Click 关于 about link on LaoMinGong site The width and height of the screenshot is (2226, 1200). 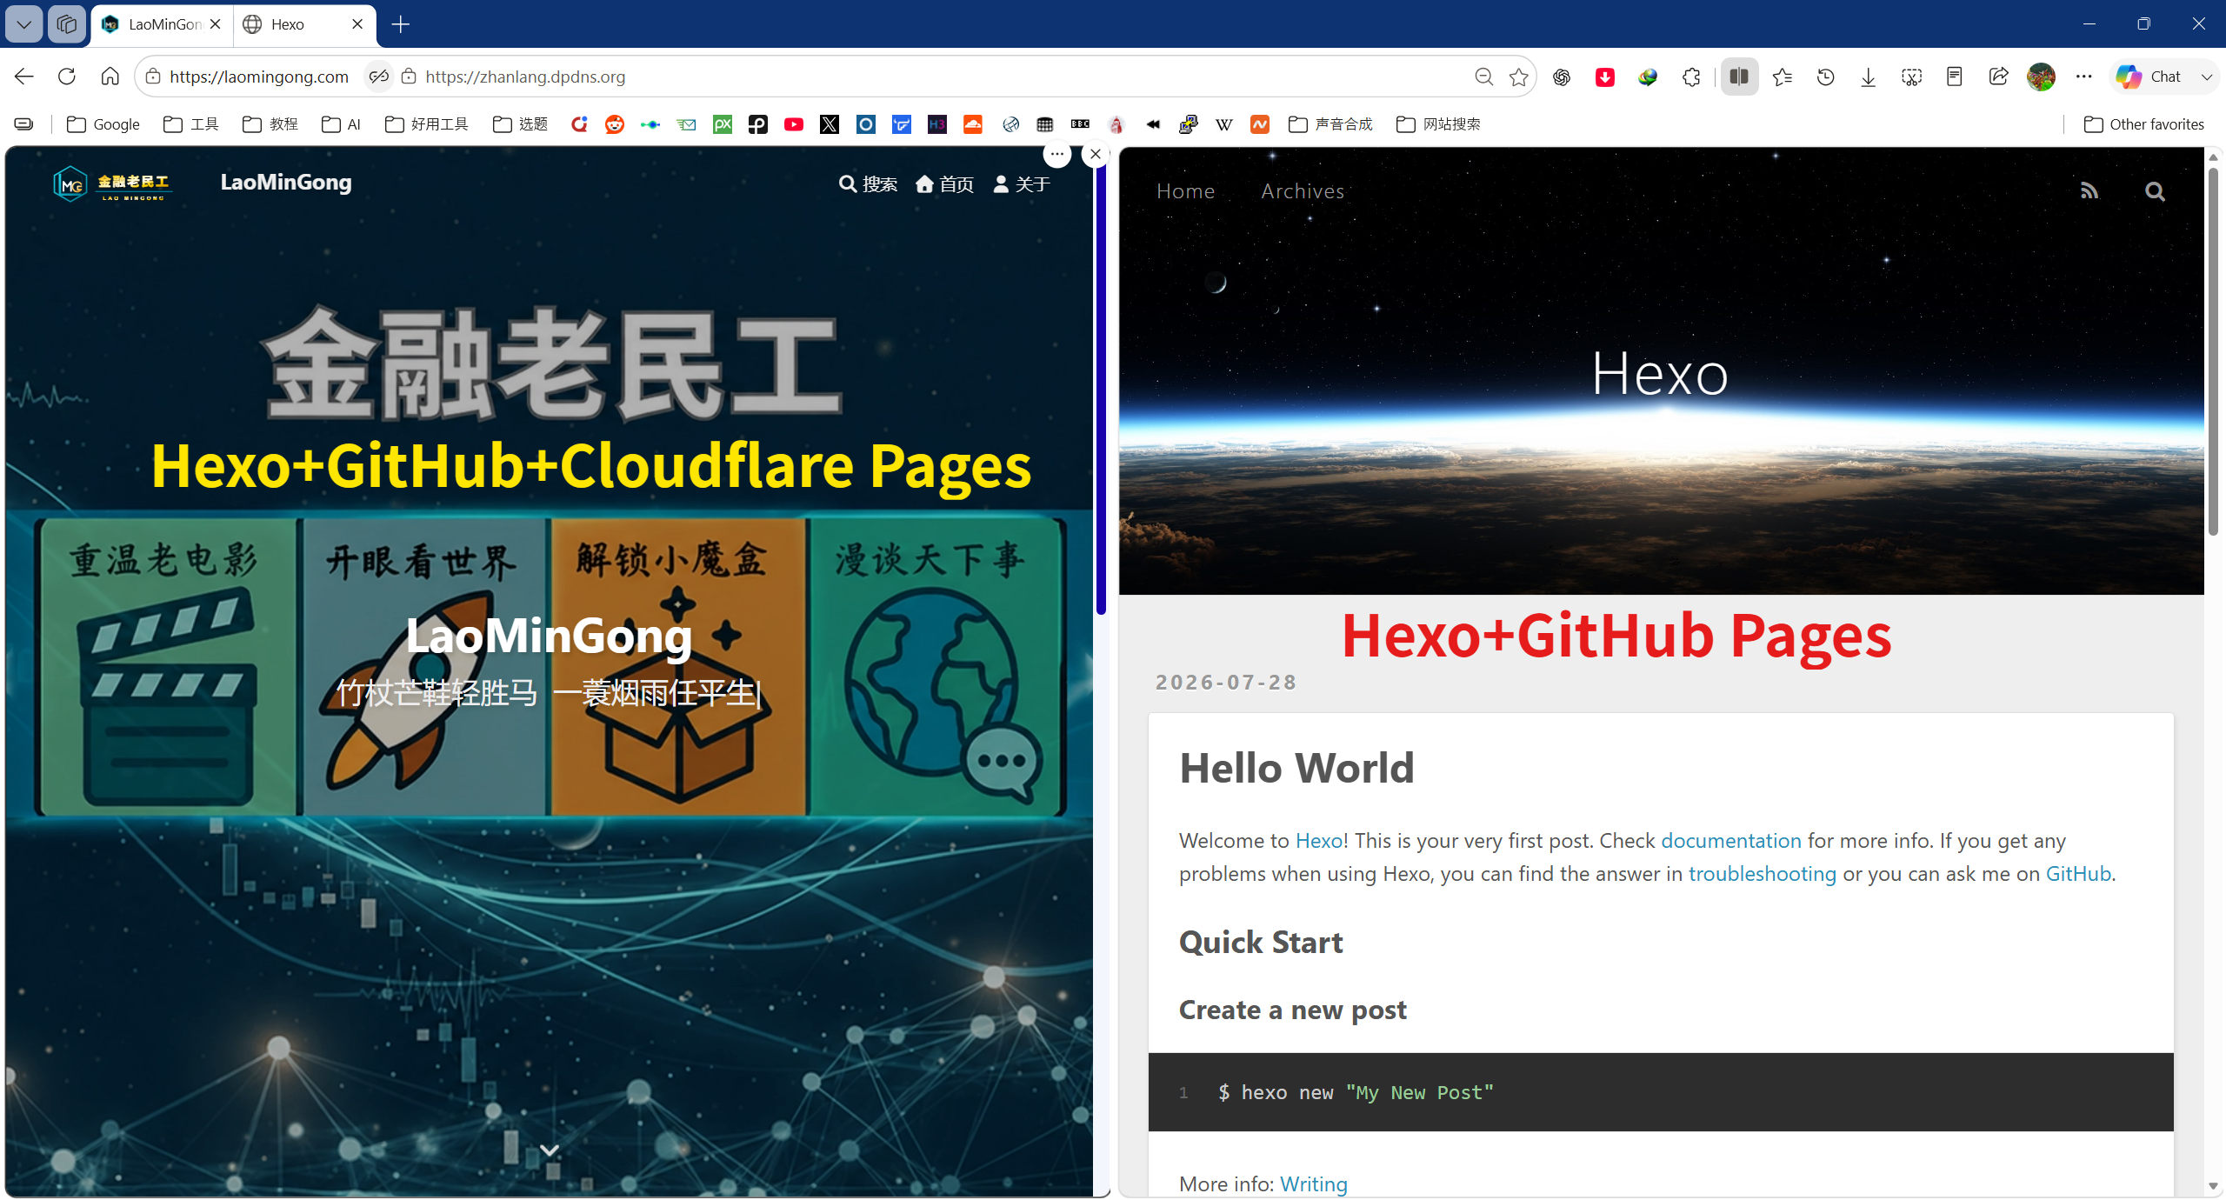[1022, 184]
